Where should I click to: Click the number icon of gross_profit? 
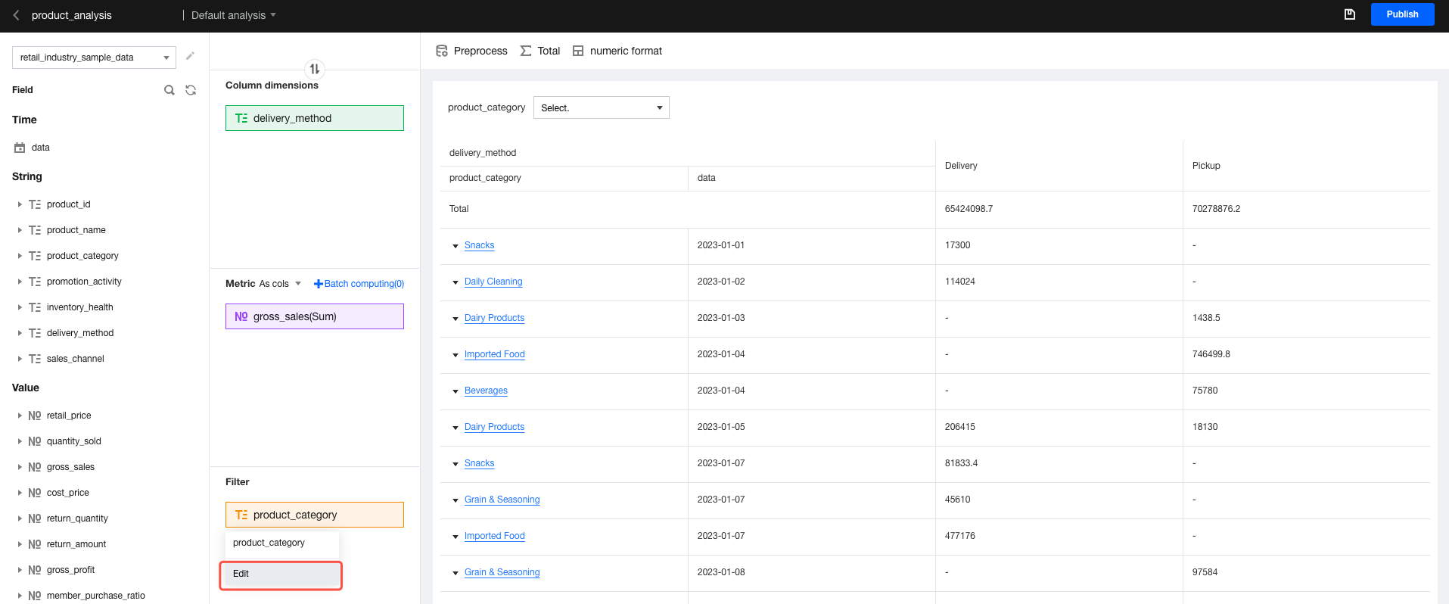(35, 570)
